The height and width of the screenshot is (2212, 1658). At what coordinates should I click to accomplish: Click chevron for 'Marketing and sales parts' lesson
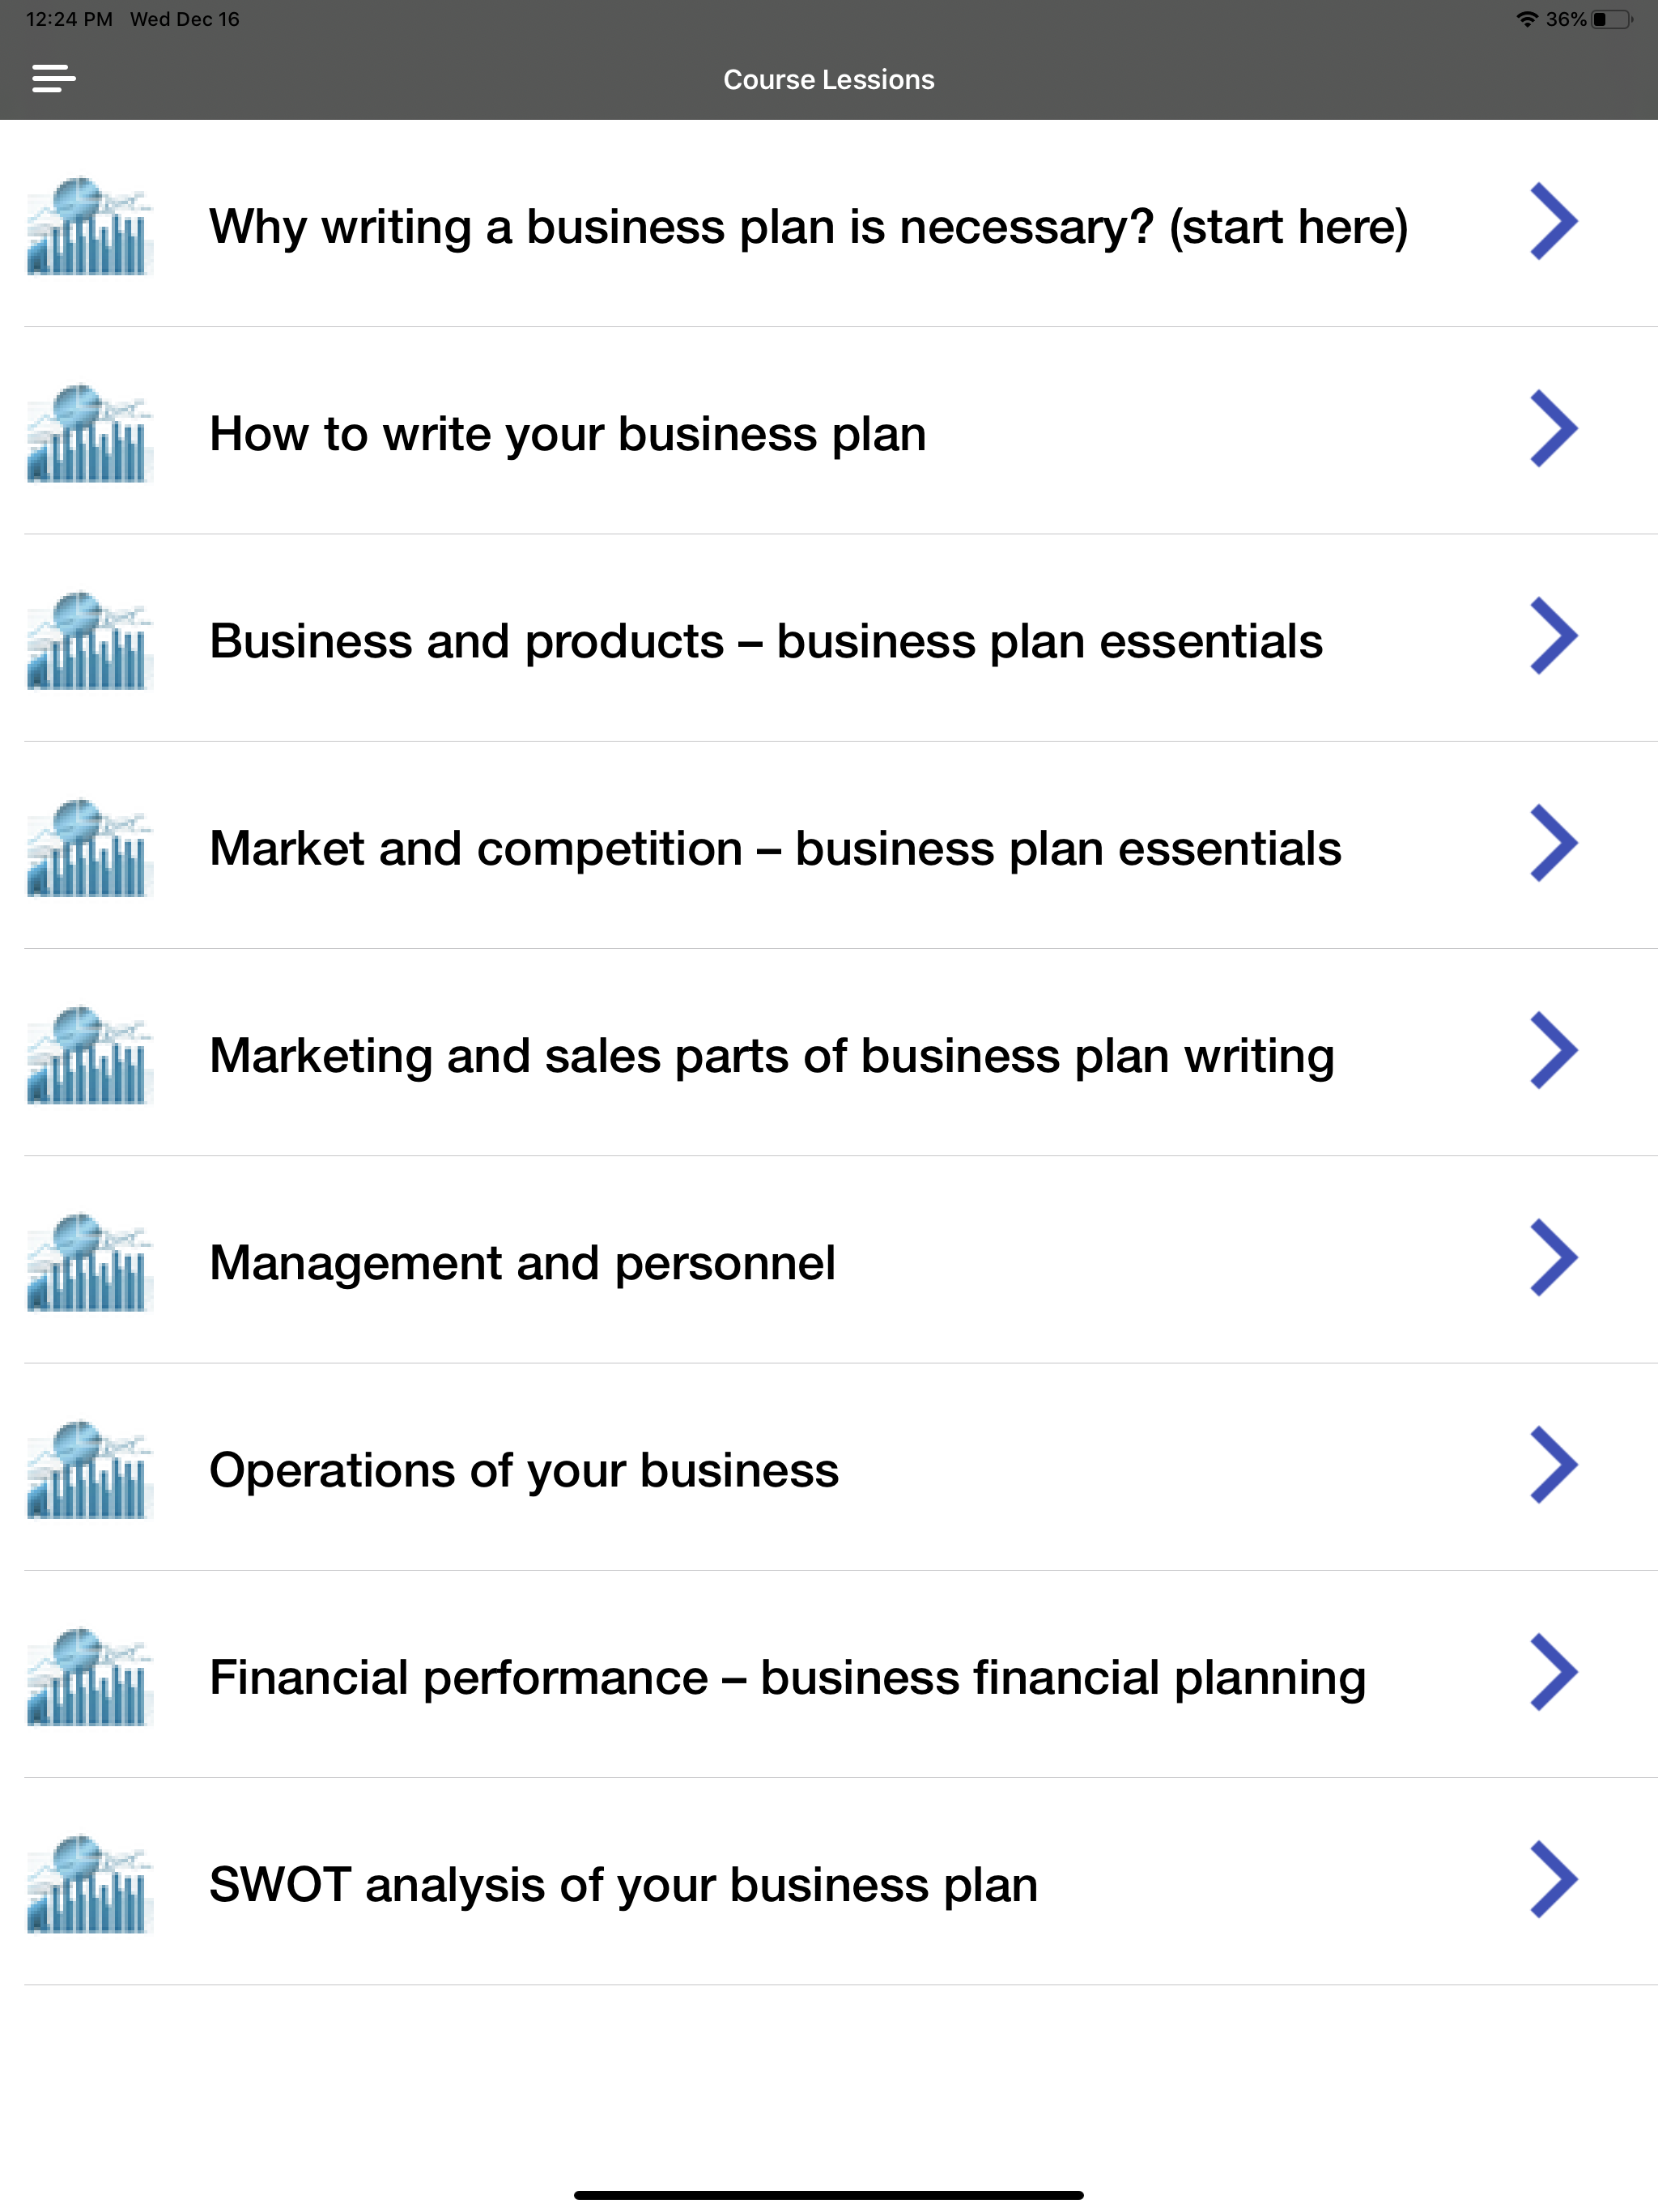coord(1553,1051)
